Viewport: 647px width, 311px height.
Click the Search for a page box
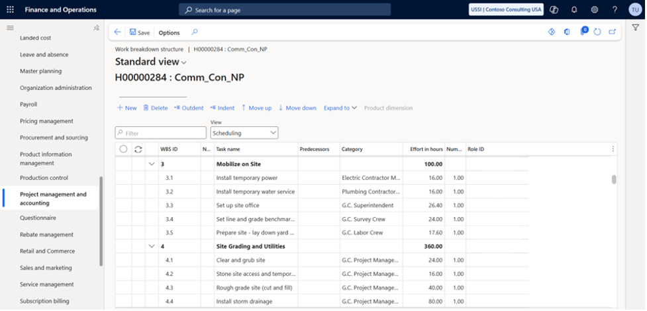point(285,10)
